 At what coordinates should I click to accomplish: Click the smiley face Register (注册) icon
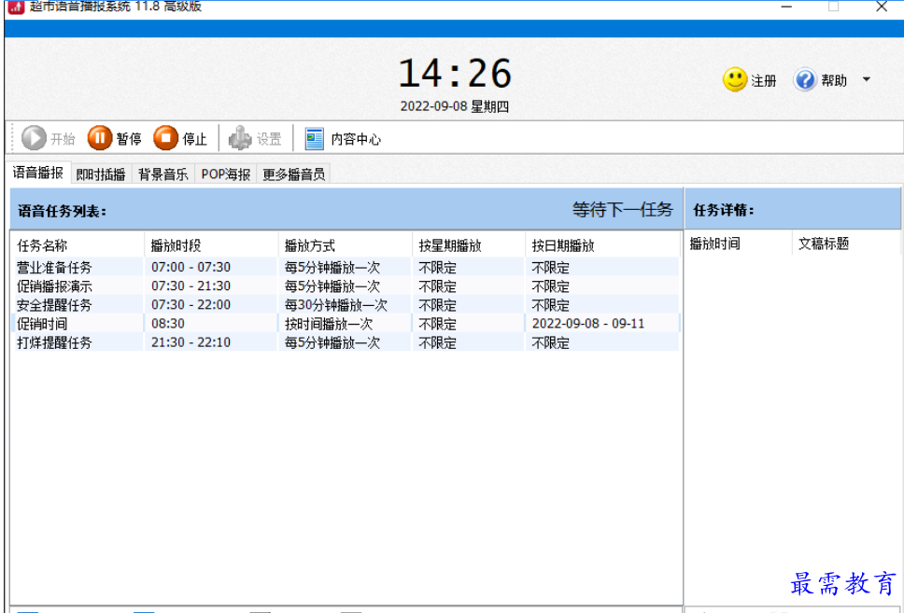click(x=735, y=80)
